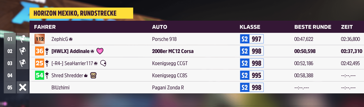Image resolution: width=364 pixels, height=107 pixels.
Task: Click the crown icon beside ZephicG
Action: [71, 39]
